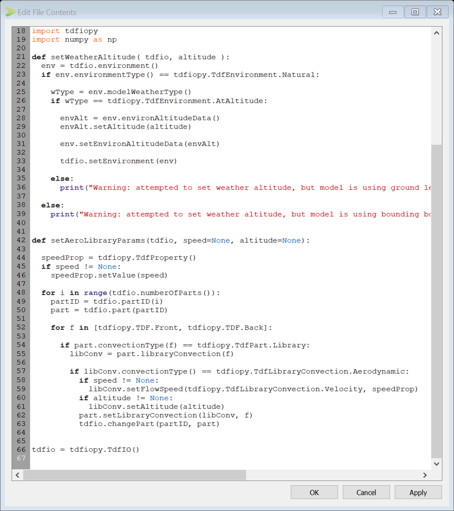This screenshot has height=511, width=454.
Task: Click on 'import tdfiopy' line
Action: 65,31
